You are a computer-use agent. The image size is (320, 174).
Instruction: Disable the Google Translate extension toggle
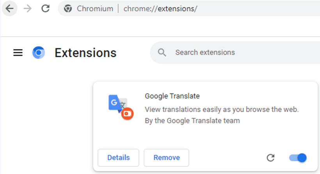pos(298,158)
